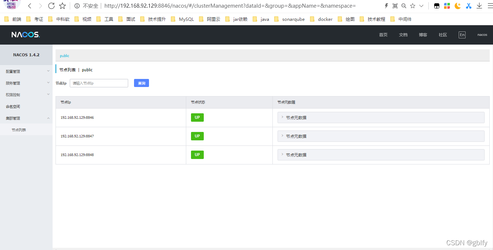Click node address 192.168.92.129:8846
The height and width of the screenshot is (250, 493).
77,117
